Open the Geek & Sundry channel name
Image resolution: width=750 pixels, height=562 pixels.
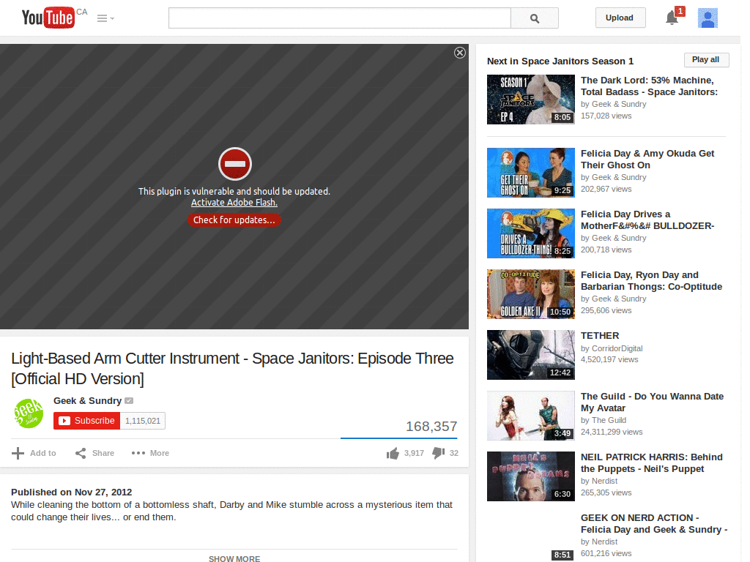(88, 400)
